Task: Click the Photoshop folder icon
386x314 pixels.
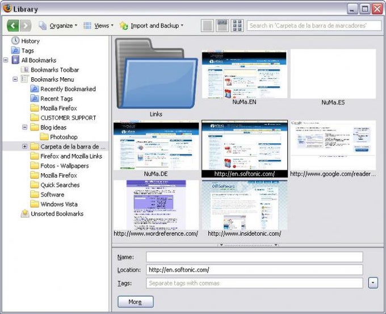Action: [44, 137]
